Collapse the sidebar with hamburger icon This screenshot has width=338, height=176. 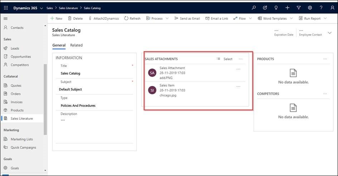pos(6,19)
